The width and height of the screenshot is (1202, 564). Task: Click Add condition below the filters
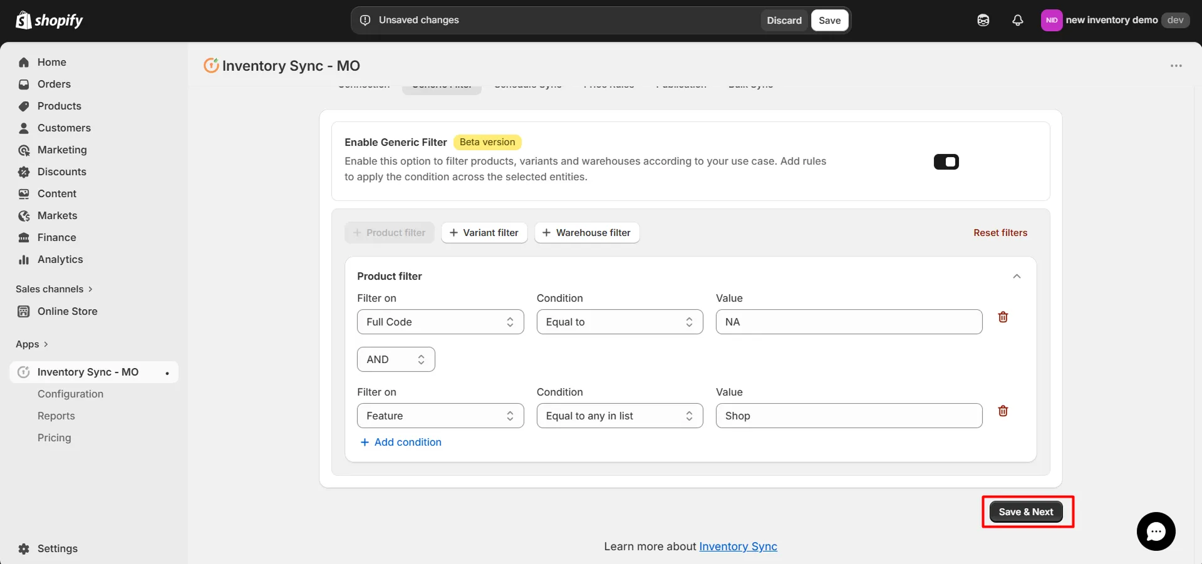coord(401,442)
